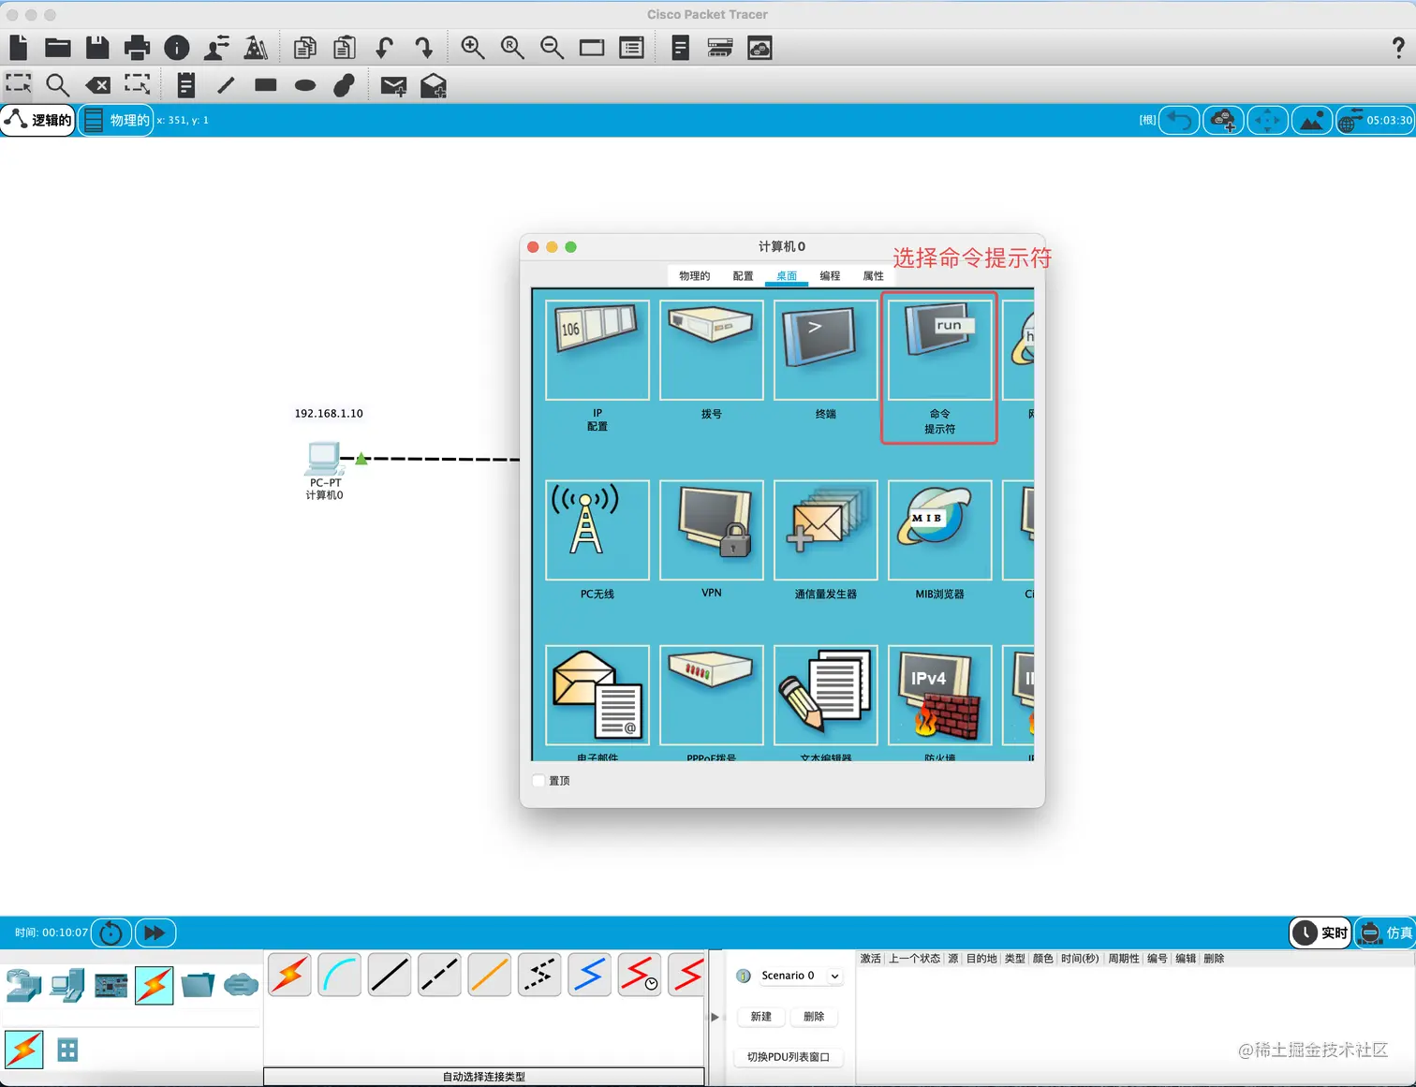The height and width of the screenshot is (1087, 1416).
Task: Choose the Resize shape tool
Action: point(137,85)
